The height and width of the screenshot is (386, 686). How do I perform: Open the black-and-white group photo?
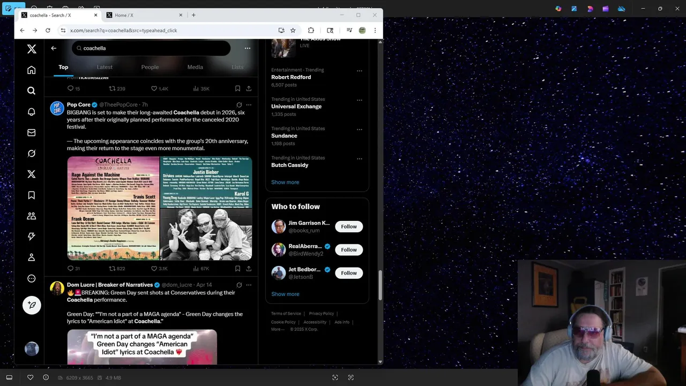206,234
